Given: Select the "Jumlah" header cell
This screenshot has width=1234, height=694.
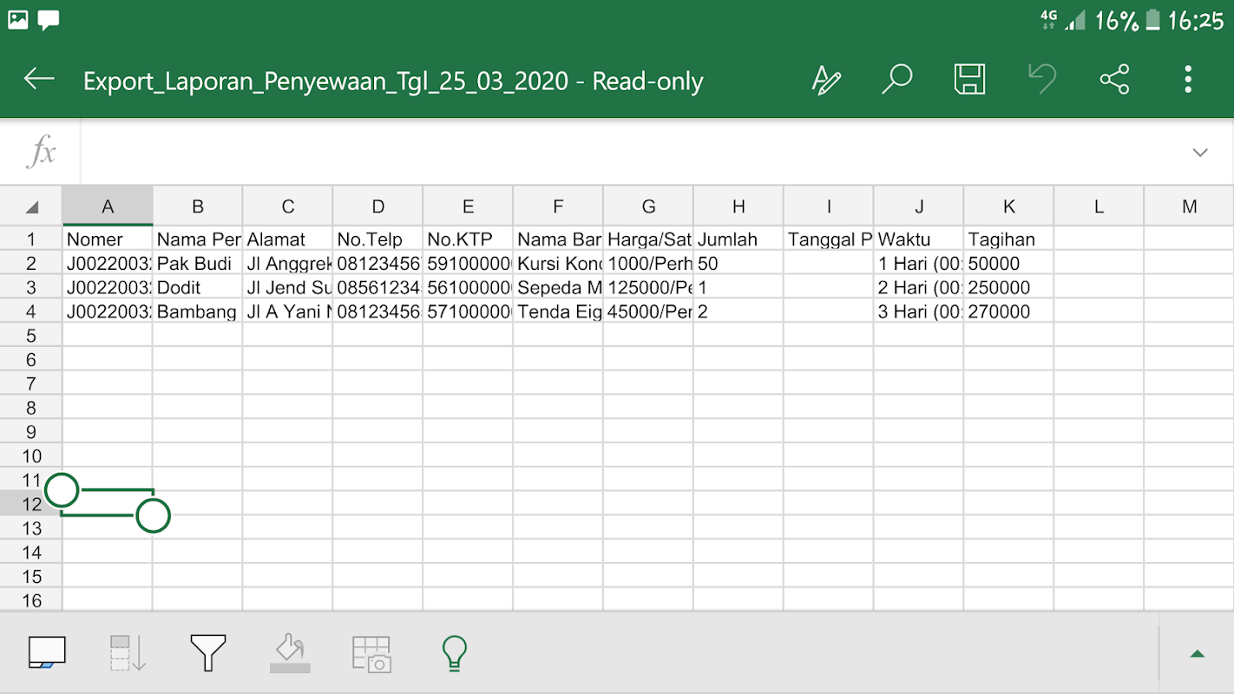Looking at the screenshot, I should [x=738, y=239].
